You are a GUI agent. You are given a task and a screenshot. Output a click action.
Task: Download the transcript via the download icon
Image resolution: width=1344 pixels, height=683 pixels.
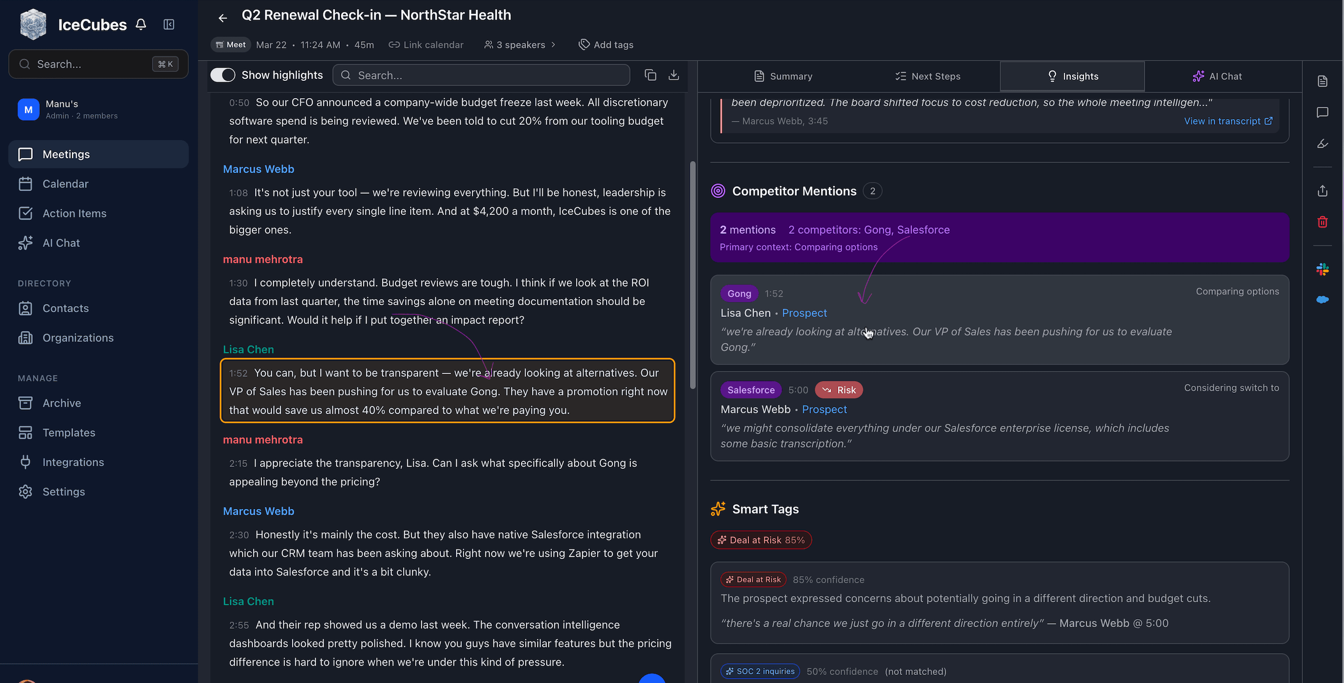673,75
